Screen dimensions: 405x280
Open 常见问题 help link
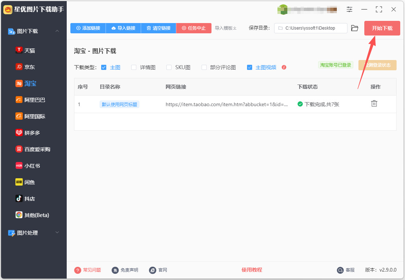coord(88,270)
